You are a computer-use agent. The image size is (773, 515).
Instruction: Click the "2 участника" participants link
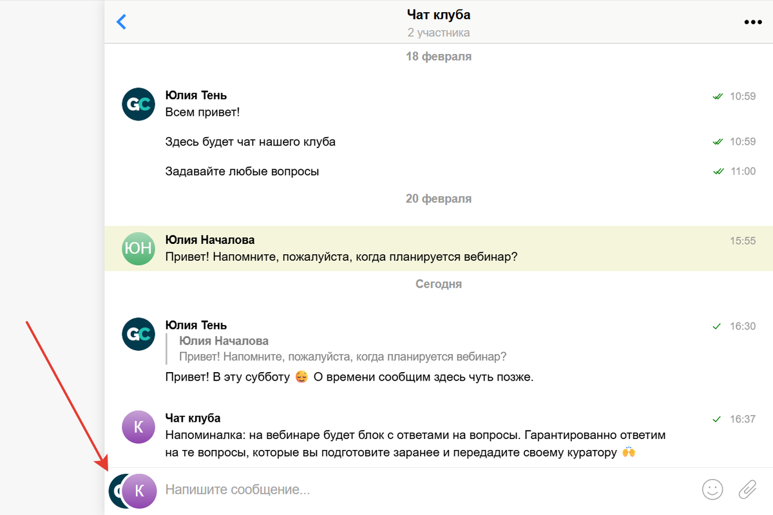click(439, 32)
